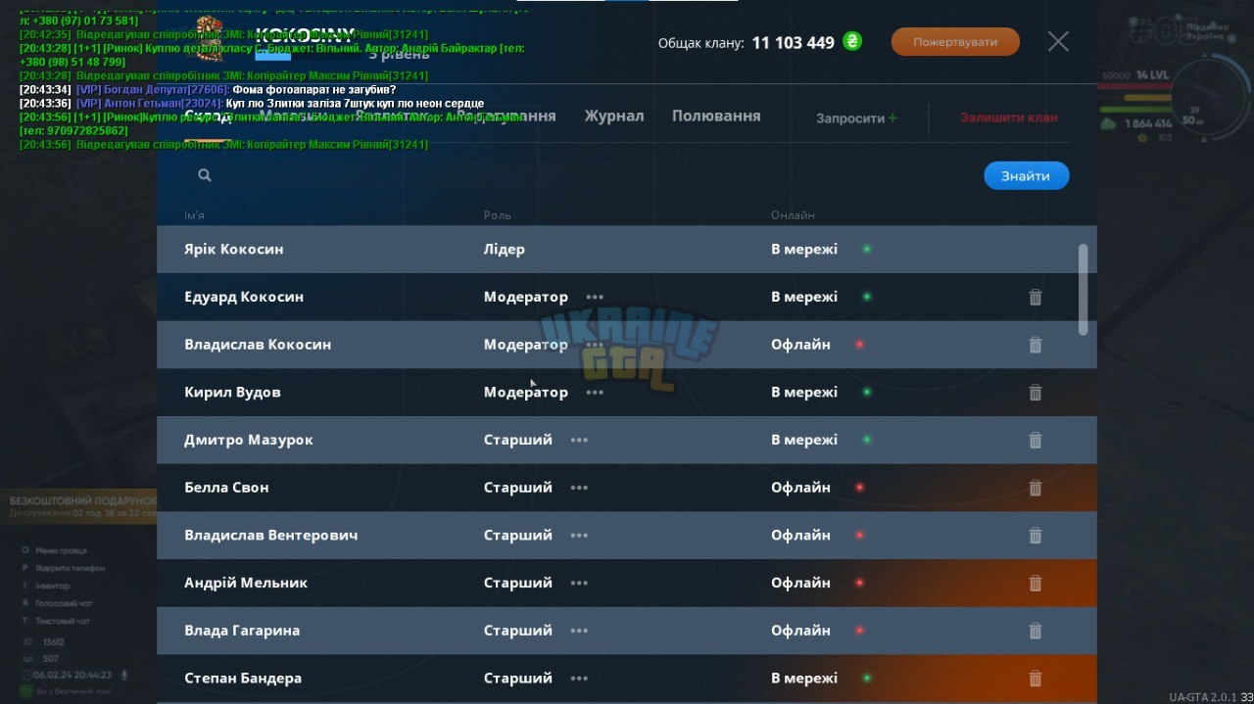Click Модератор role in Кирил Вудов row
This screenshot has width=1254, height=704.
pyautogui.click(x=526, y=393)
